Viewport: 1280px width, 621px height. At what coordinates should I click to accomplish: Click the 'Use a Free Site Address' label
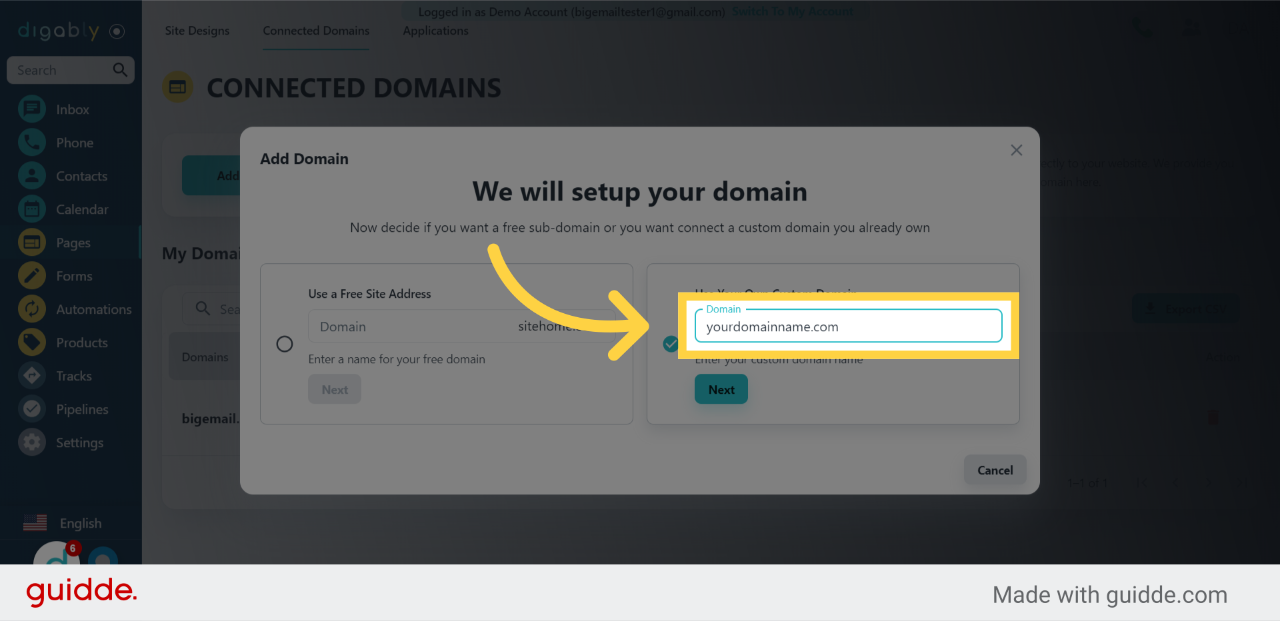pos(369,294)
